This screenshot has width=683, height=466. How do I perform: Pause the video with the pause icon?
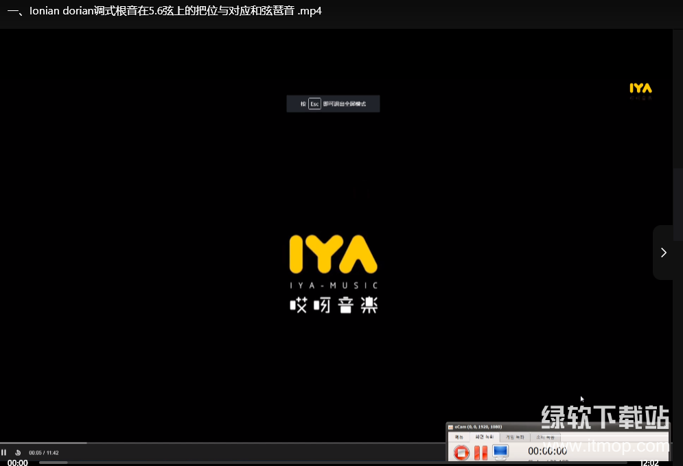4,452
